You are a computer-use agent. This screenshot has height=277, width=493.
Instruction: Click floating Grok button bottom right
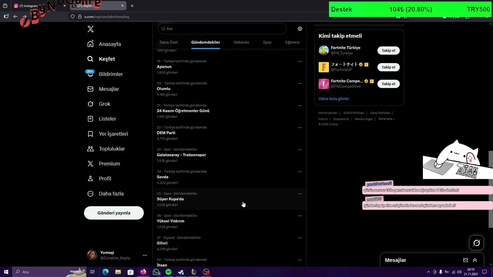pos(476,243)
